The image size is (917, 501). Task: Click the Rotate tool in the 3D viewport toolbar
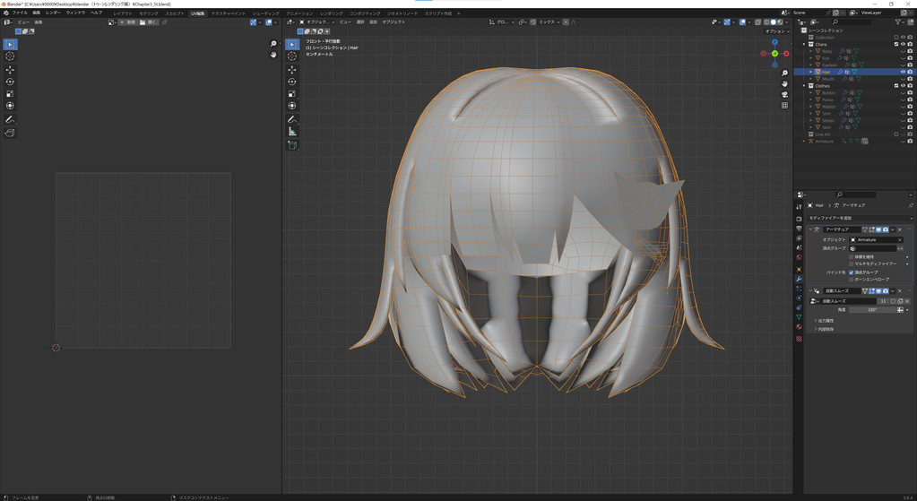(x=292, y=82)
